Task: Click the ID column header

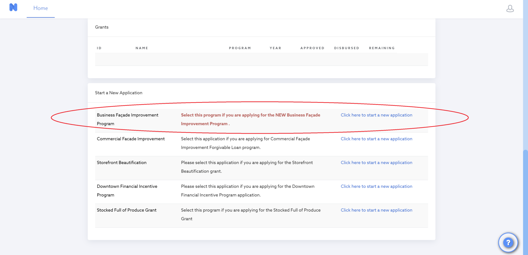Action: pos(99,48)
